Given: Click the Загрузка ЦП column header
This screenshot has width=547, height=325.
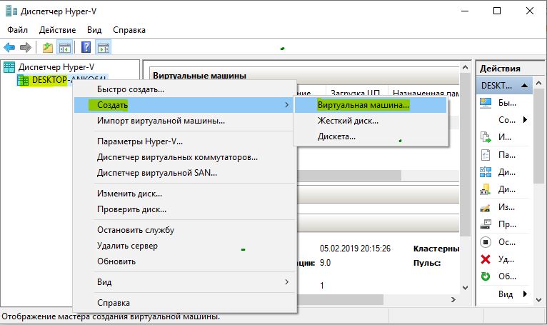Looking at the screenshot, I should [356, 93].
